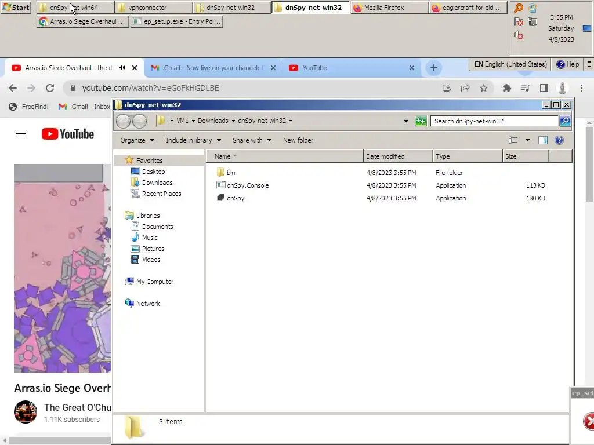Screen dimensions: 594x445
Task: Bookmark this page with star icon
Action: point(484,88)
